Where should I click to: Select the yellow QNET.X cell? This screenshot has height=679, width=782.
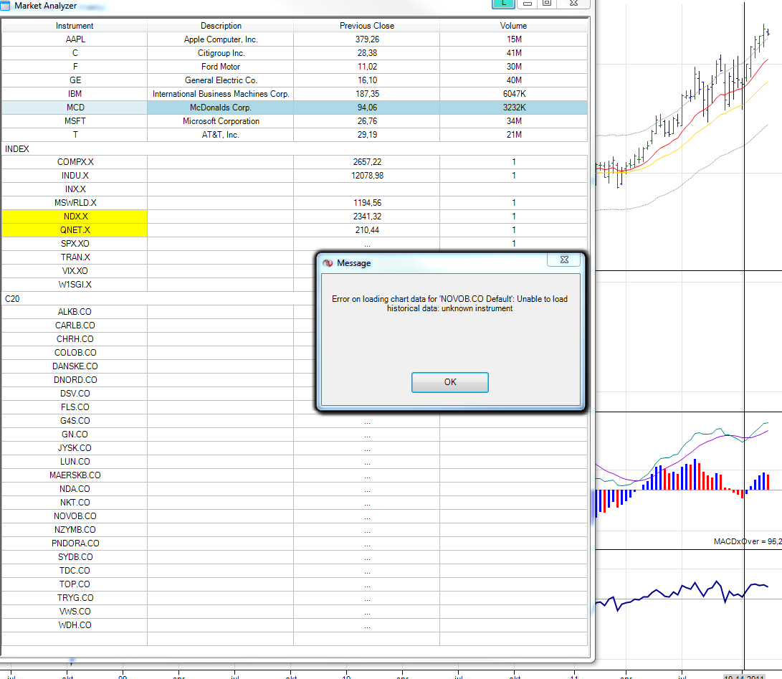point(75,230)
